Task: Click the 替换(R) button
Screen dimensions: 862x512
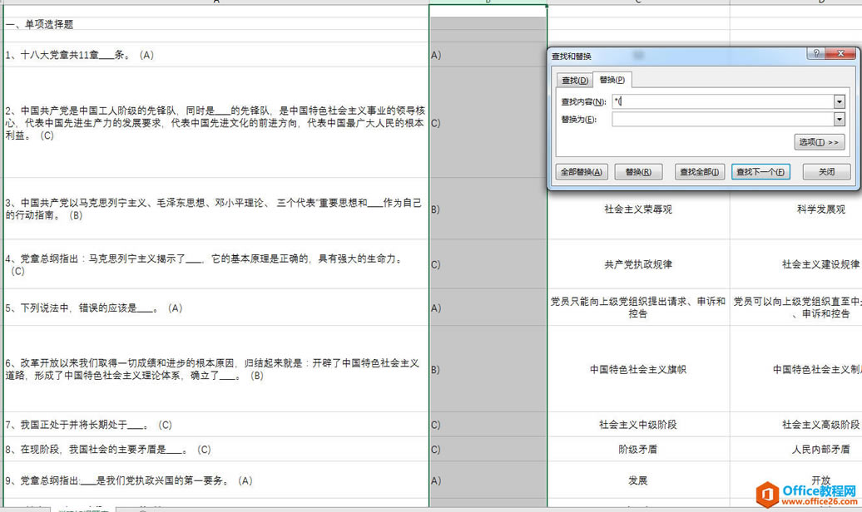Action: 638,171
